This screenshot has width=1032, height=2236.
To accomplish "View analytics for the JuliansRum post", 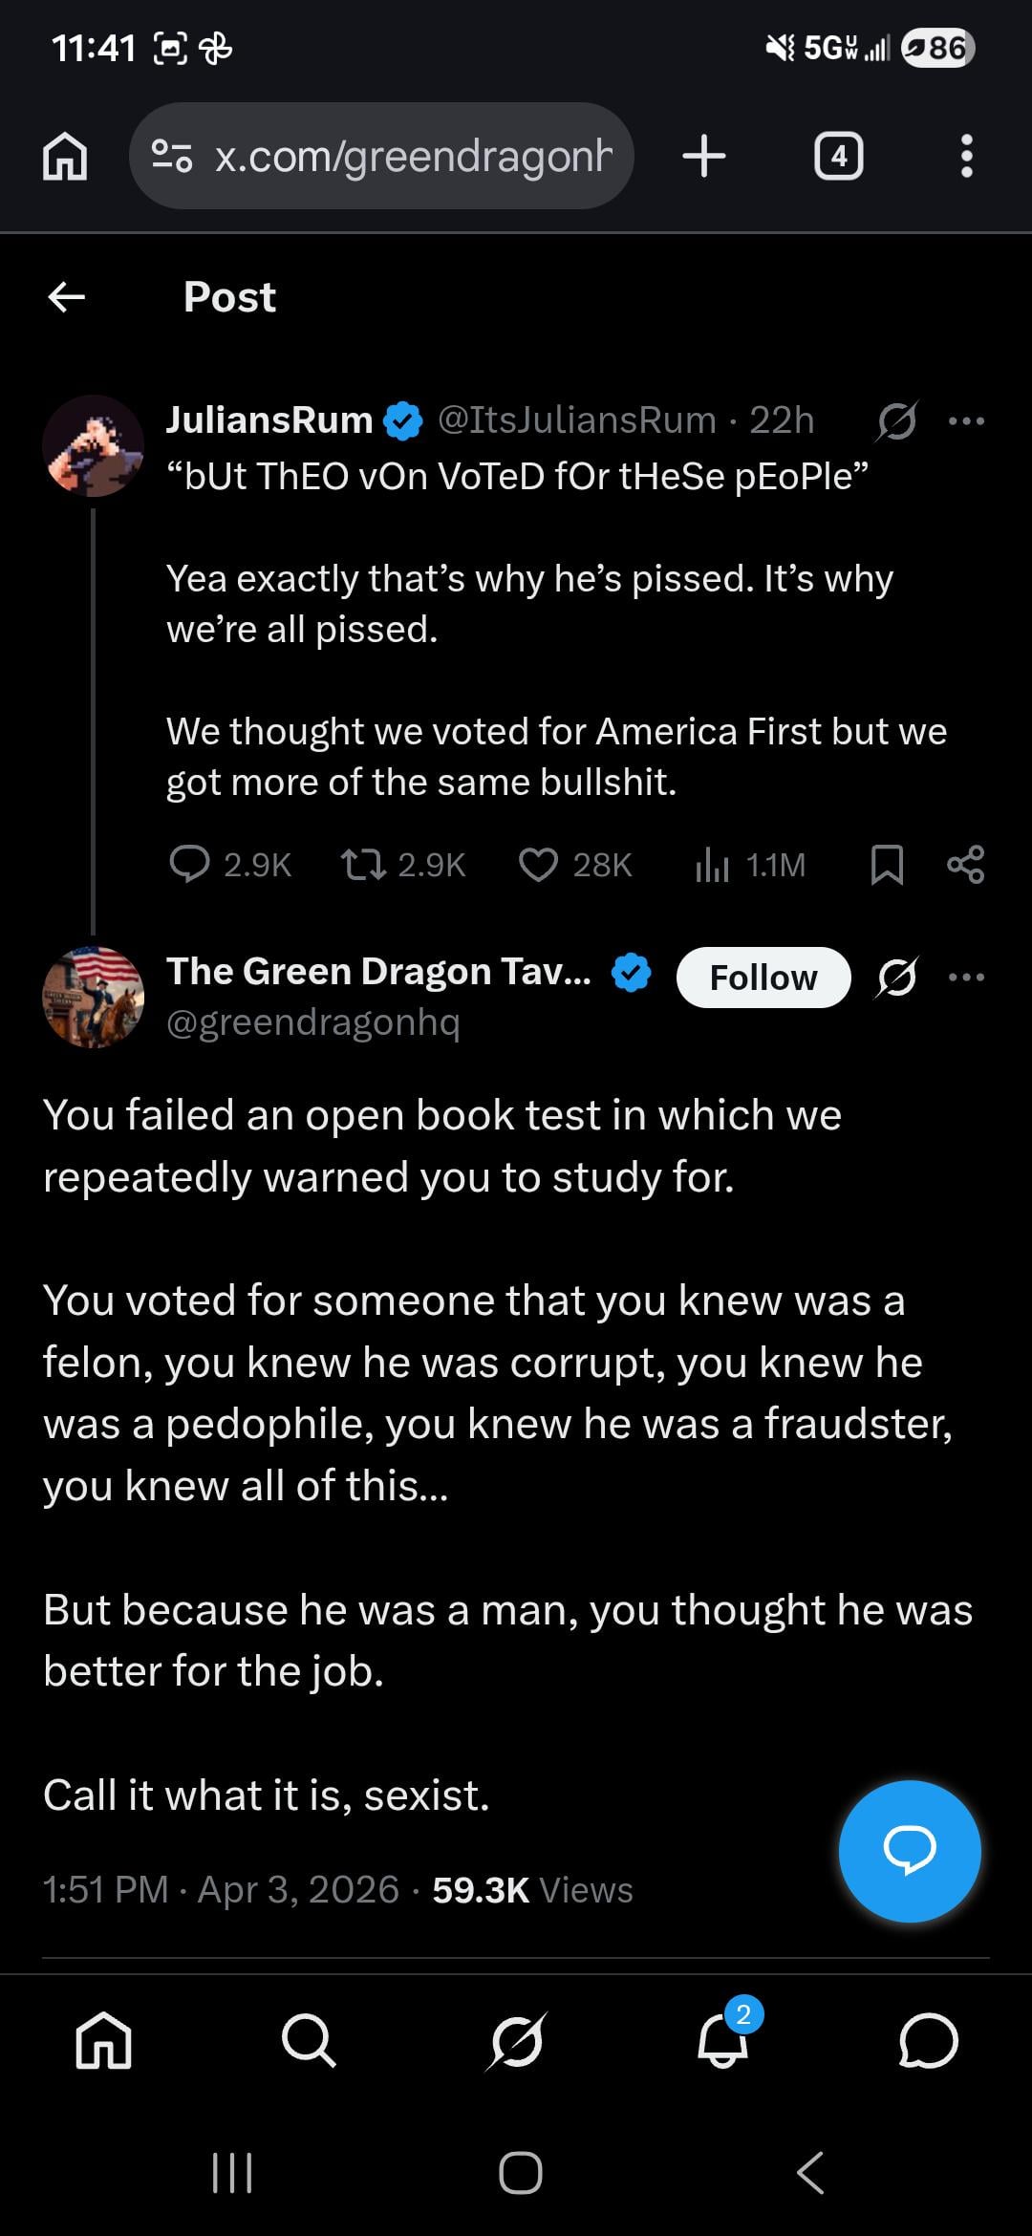I will 712,864.
